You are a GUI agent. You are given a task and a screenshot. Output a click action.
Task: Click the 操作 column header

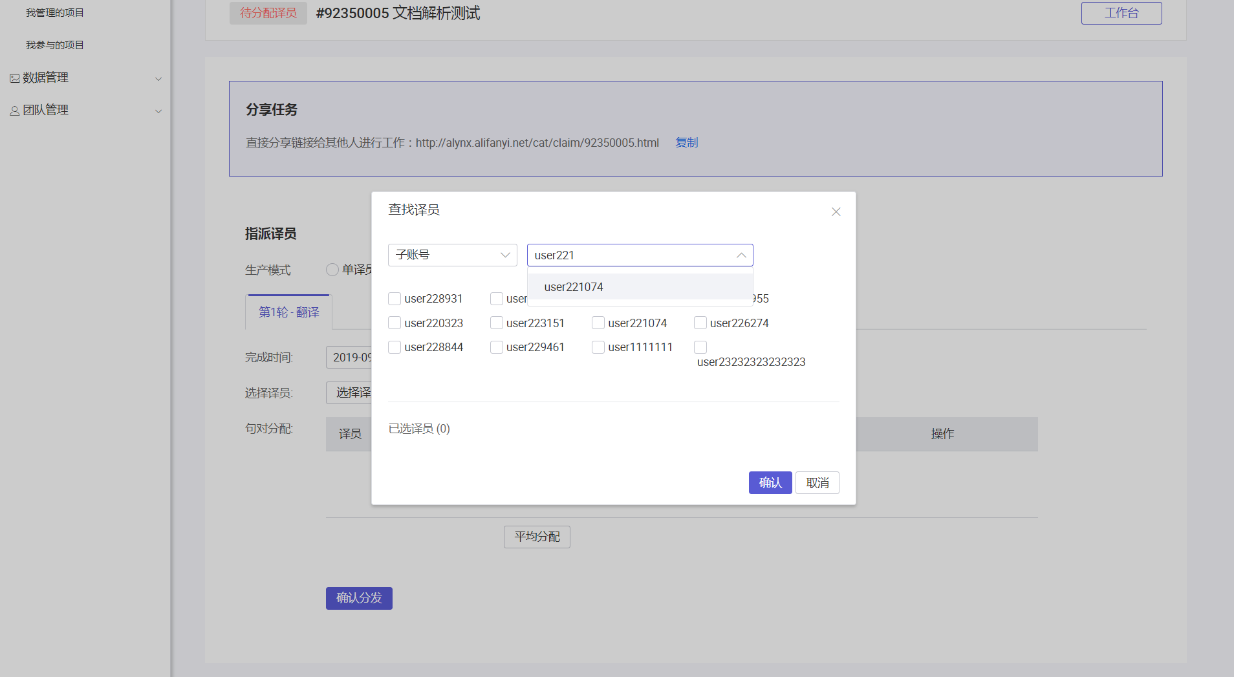tap(942, 434)
